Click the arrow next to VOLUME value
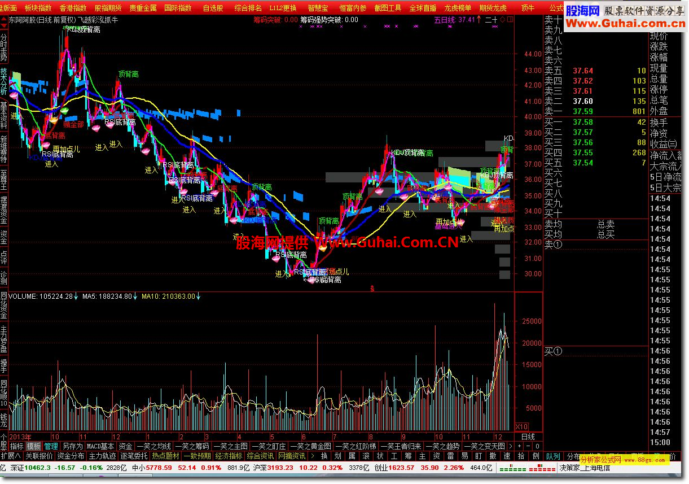689x484 pixels. pyautogui.click(x=76, y=296)
